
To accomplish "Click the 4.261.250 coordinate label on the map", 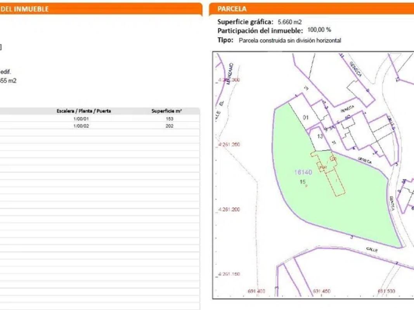I will coord(229,145).
